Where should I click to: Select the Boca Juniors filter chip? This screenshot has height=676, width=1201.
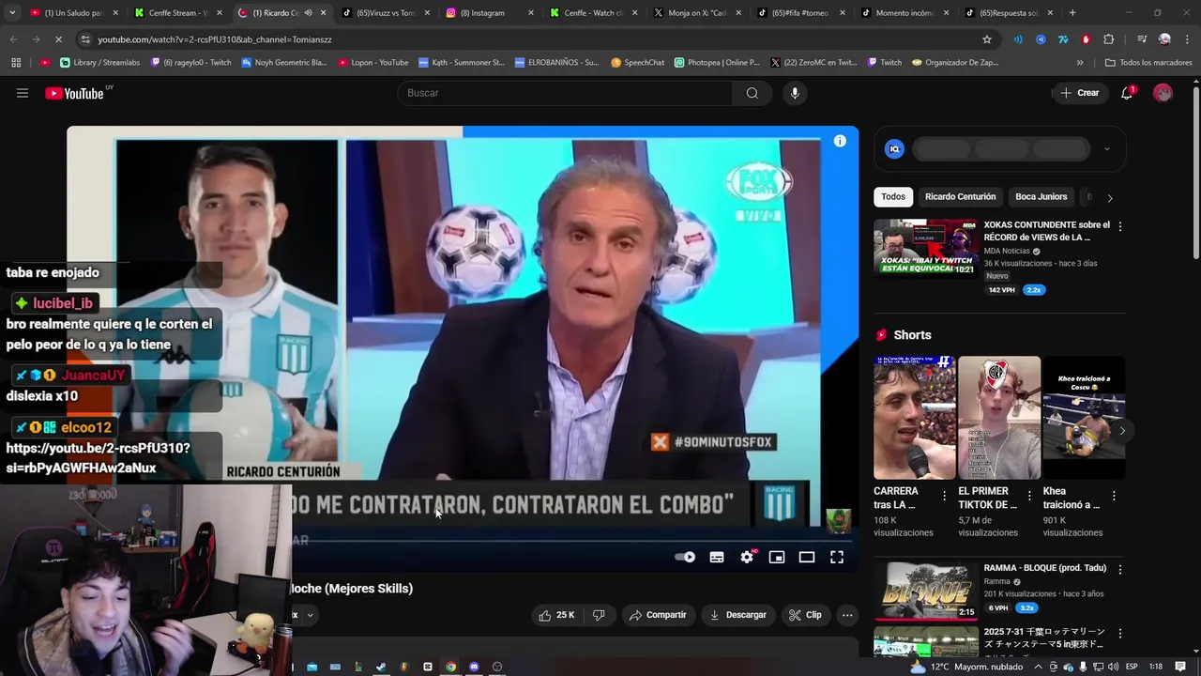click(x=1041, y=197)
